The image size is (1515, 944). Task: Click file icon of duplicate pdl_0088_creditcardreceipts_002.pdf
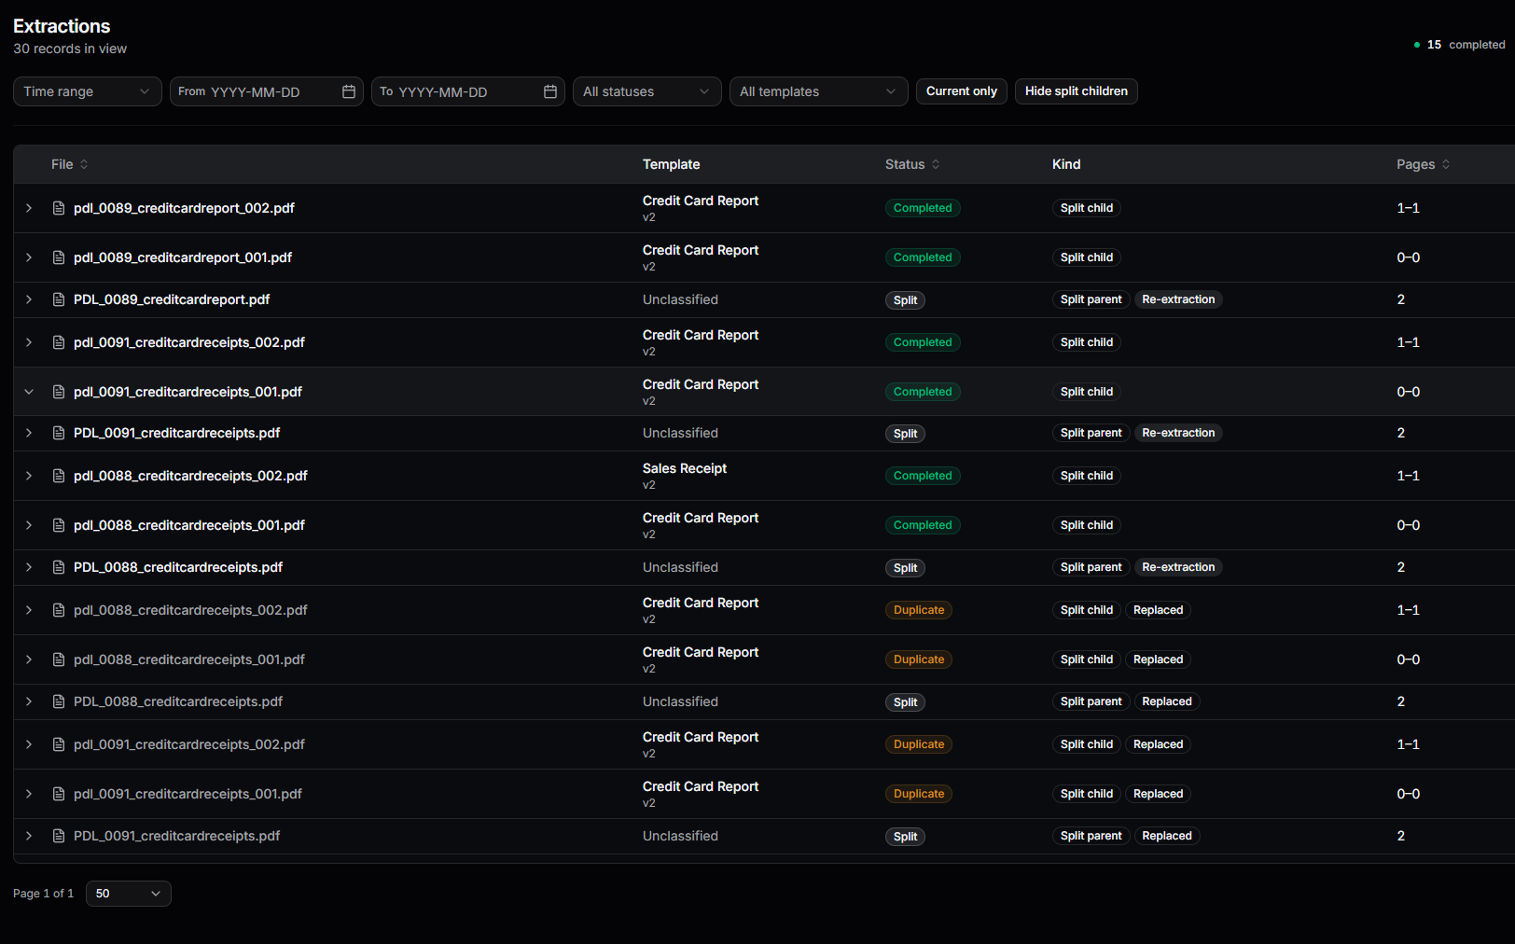tap(59, 610)
